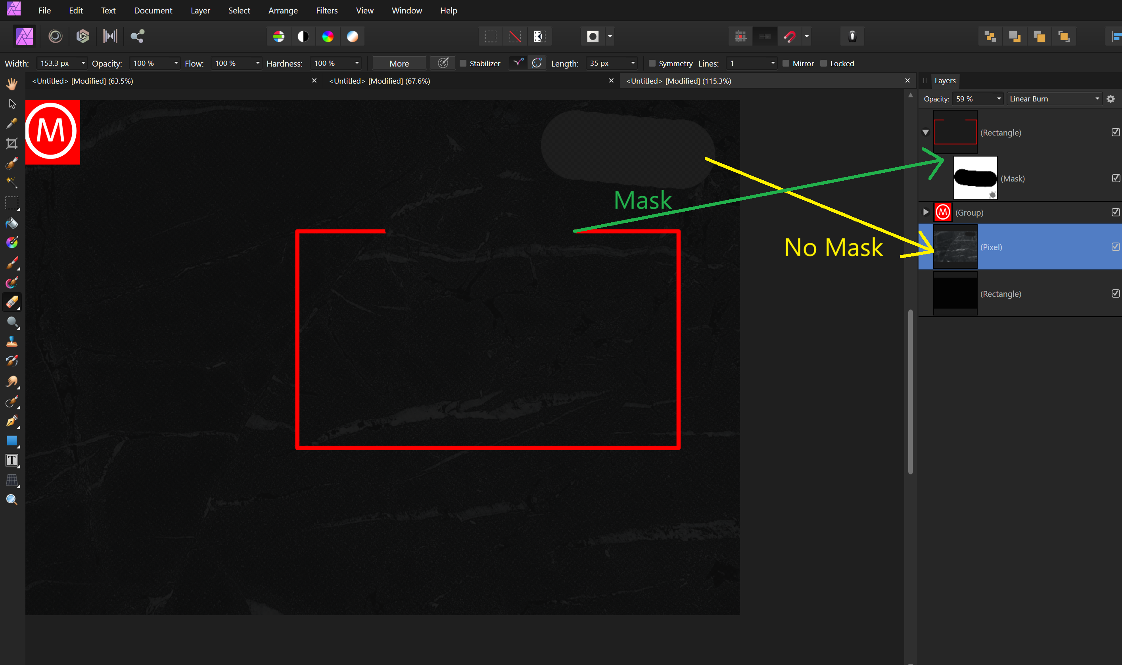The width and height of the screenshot is (1122, 665).
Task: Select the Text frame tool
Action: point(12,460)
